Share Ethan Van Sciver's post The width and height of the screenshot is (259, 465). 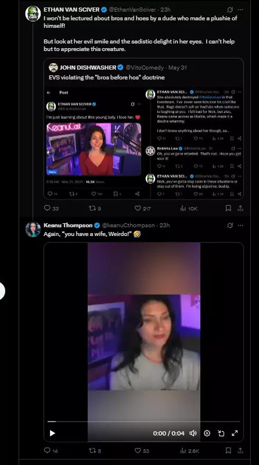pyautogui.click(x=240, y=208)
